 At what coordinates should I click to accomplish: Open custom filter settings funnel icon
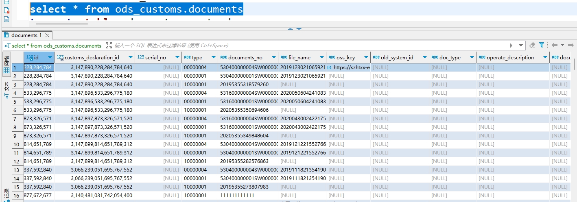pyautogui.click(x=542, y=45)
